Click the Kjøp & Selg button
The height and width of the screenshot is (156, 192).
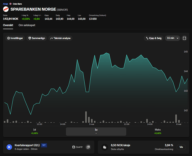(x=154, y=38)
